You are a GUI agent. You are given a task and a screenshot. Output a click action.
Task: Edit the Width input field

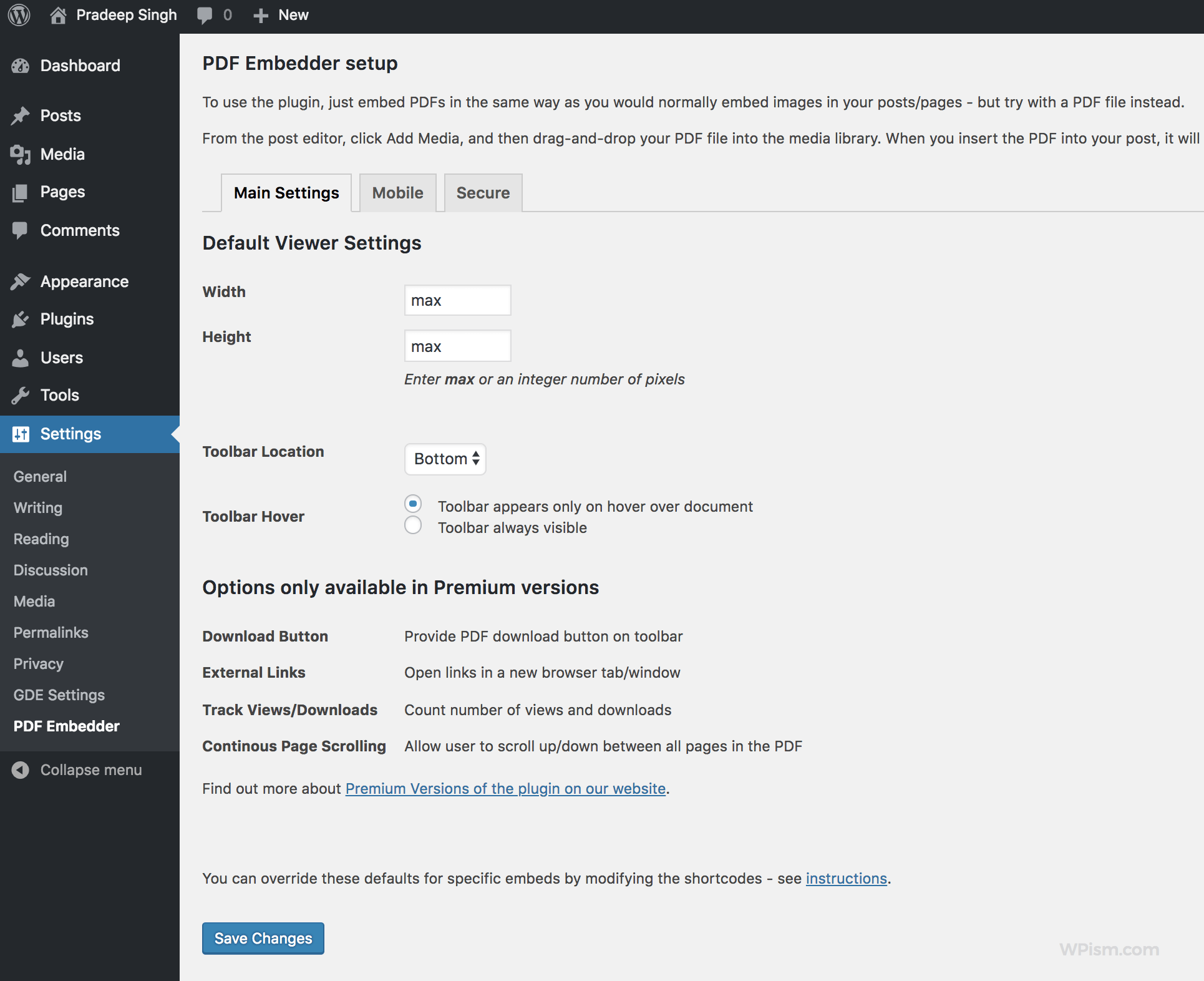click(457, 300)
